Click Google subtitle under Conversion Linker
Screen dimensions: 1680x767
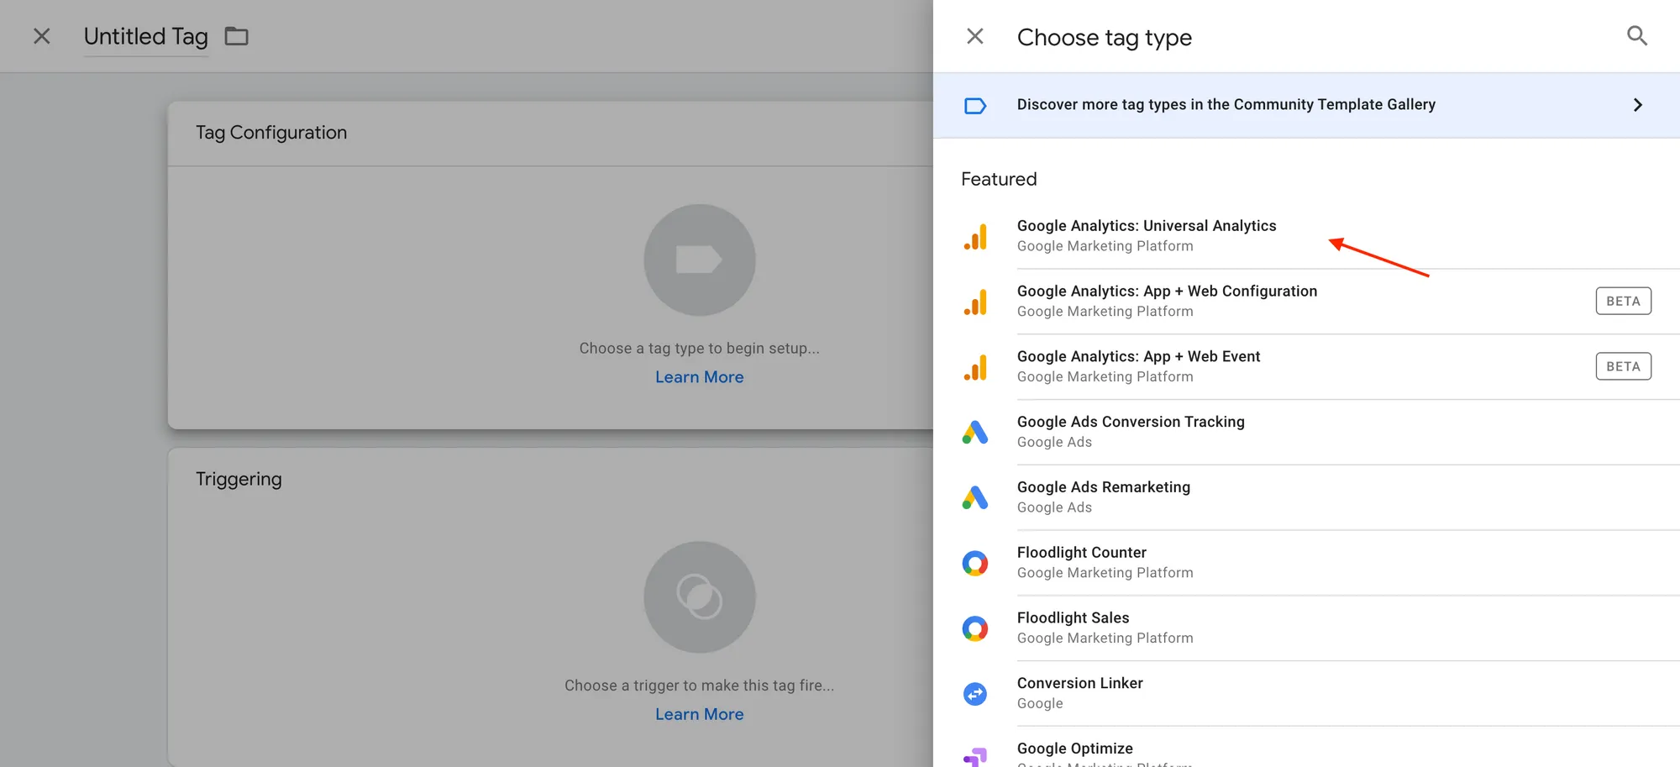tap(1040, 704)
